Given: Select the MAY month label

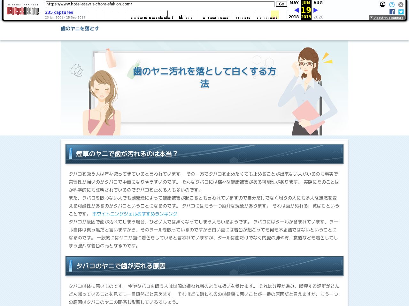Looking at the screenshot, I should (294, 3).
